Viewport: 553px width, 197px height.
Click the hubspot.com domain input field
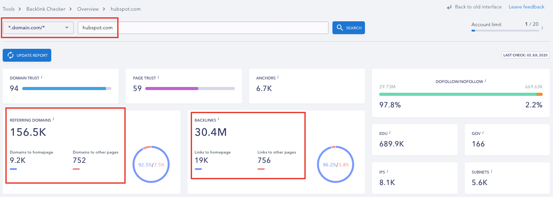(203, 28)
